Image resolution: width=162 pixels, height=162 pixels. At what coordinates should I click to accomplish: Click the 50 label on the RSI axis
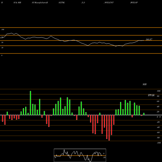pos(2,42)
